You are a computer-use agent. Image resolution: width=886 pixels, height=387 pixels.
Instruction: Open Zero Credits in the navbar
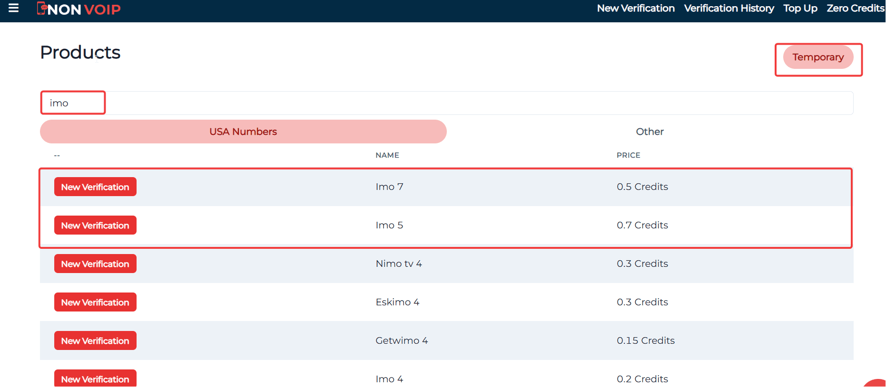(855, 8)
